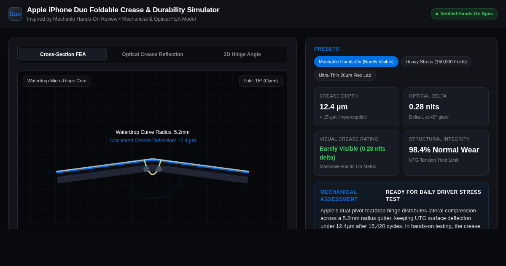Click the Delta-L at 45° glare caption

429,117
